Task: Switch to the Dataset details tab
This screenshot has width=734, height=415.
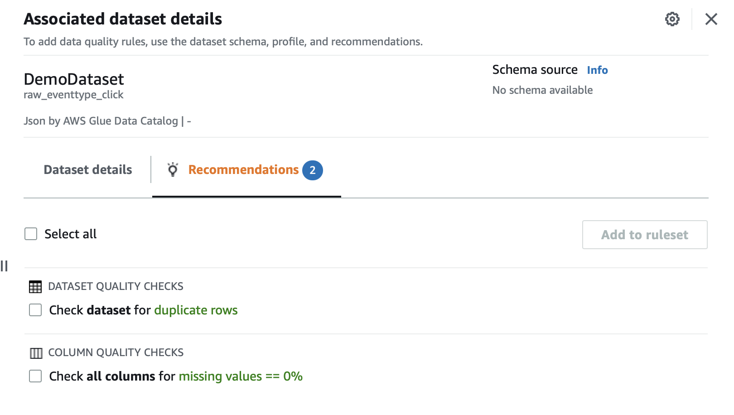Action: pyautogui.click(x=88, y=170)
